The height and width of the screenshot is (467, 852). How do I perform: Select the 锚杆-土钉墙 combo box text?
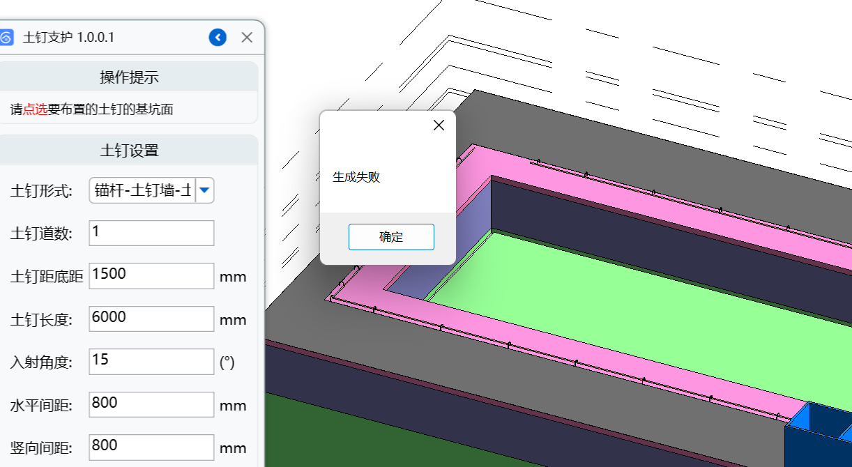point(143,190)
